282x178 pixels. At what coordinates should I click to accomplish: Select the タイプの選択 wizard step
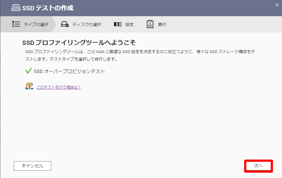pos(36,24)
